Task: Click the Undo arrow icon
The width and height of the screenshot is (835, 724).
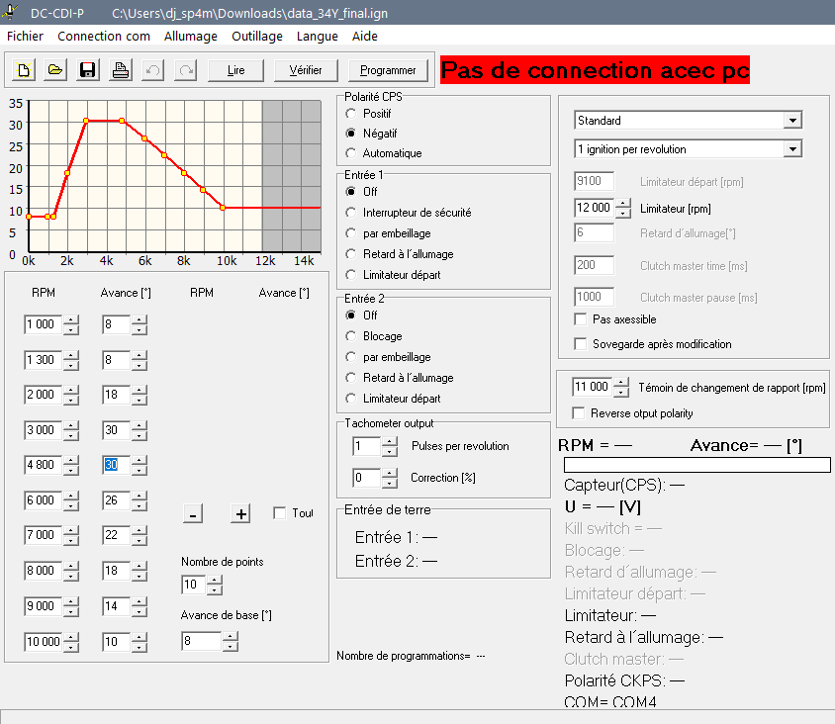Action: click(152, 70)
